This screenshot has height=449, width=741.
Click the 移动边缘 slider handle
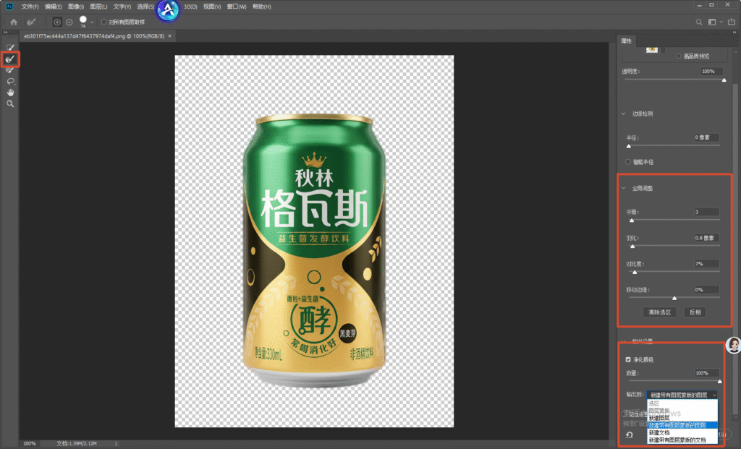tap(674, 299)
